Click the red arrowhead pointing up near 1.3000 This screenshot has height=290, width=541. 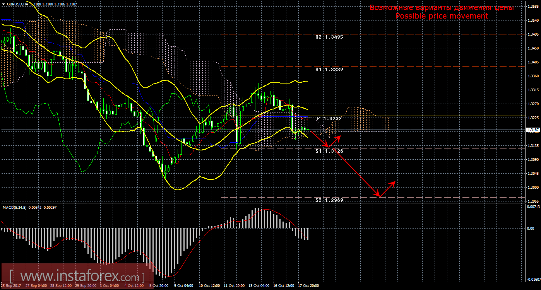coord(394,183)
